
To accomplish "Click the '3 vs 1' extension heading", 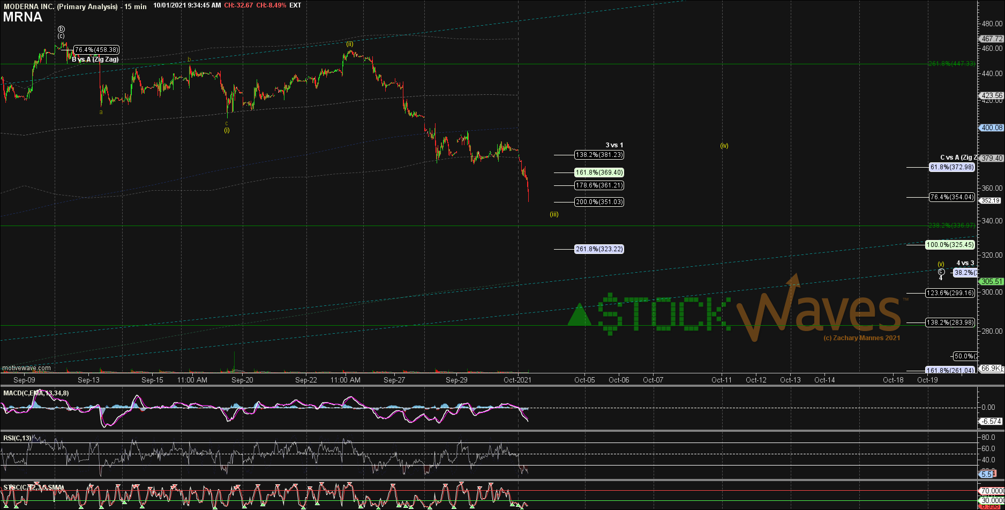I will [x=614, y=145].
